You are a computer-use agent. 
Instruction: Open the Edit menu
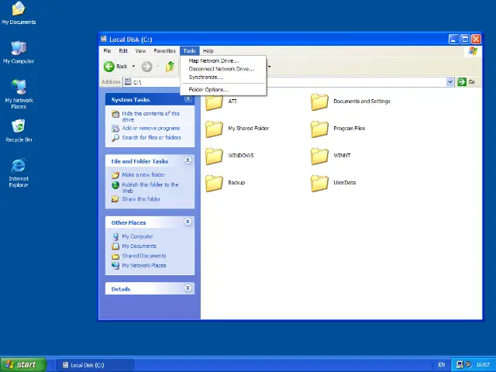pyautogui.click(x=123, y=51)
